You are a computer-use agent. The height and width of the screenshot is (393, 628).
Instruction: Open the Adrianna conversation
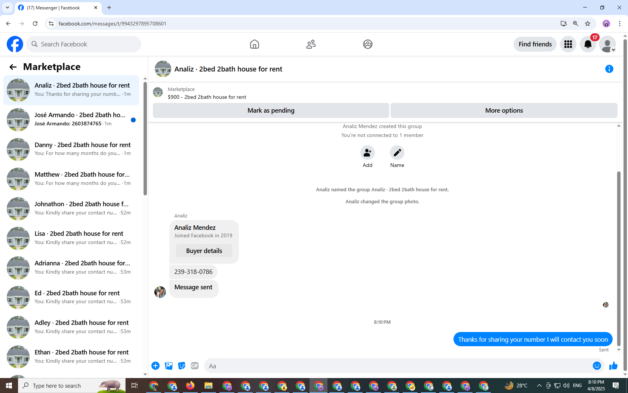[71, 268]
